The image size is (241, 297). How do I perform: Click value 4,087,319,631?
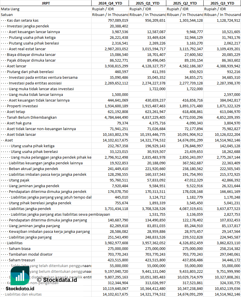click(x=191, y=209)
